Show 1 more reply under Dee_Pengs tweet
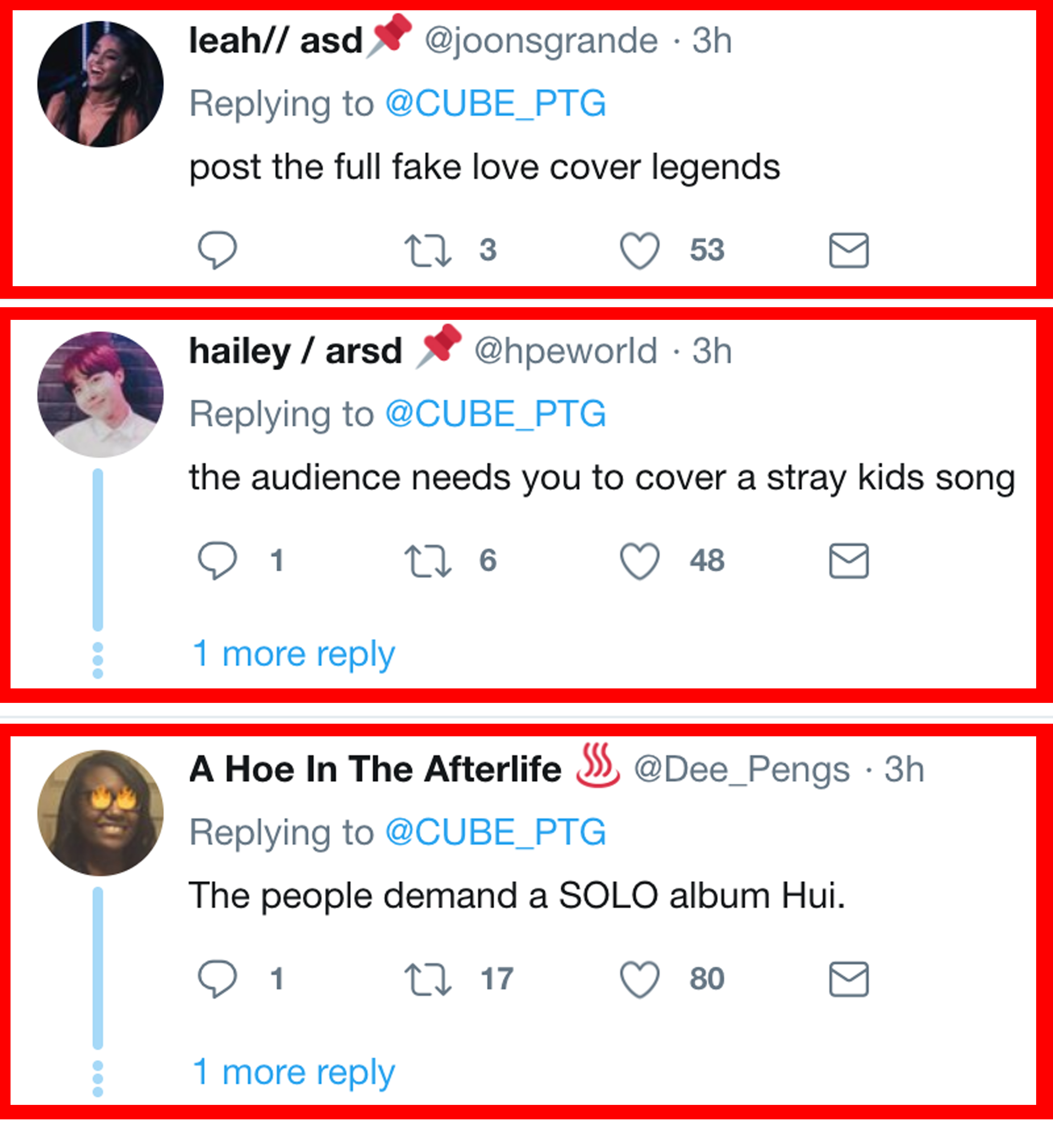Viewport: 1053px width, 1132px height. pyautogui.click(x=294, y=1072)
